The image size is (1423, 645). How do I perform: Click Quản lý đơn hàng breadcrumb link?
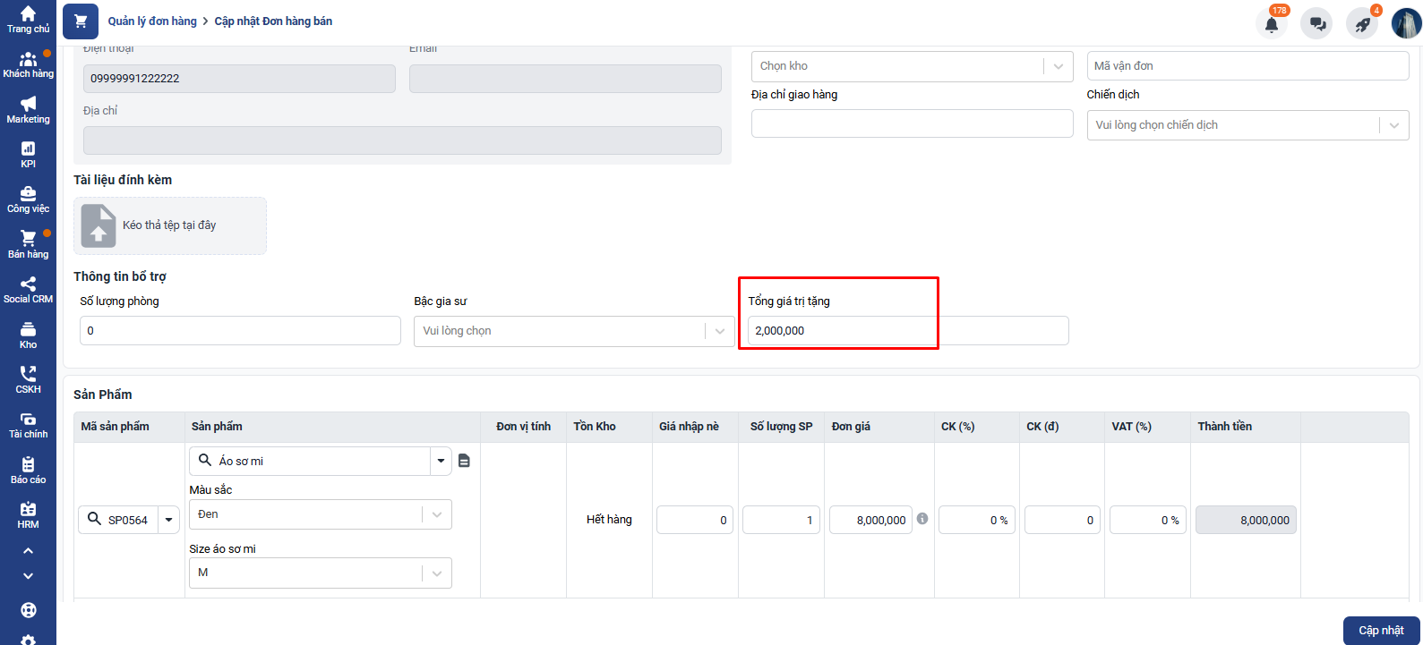tap(152, 21)
